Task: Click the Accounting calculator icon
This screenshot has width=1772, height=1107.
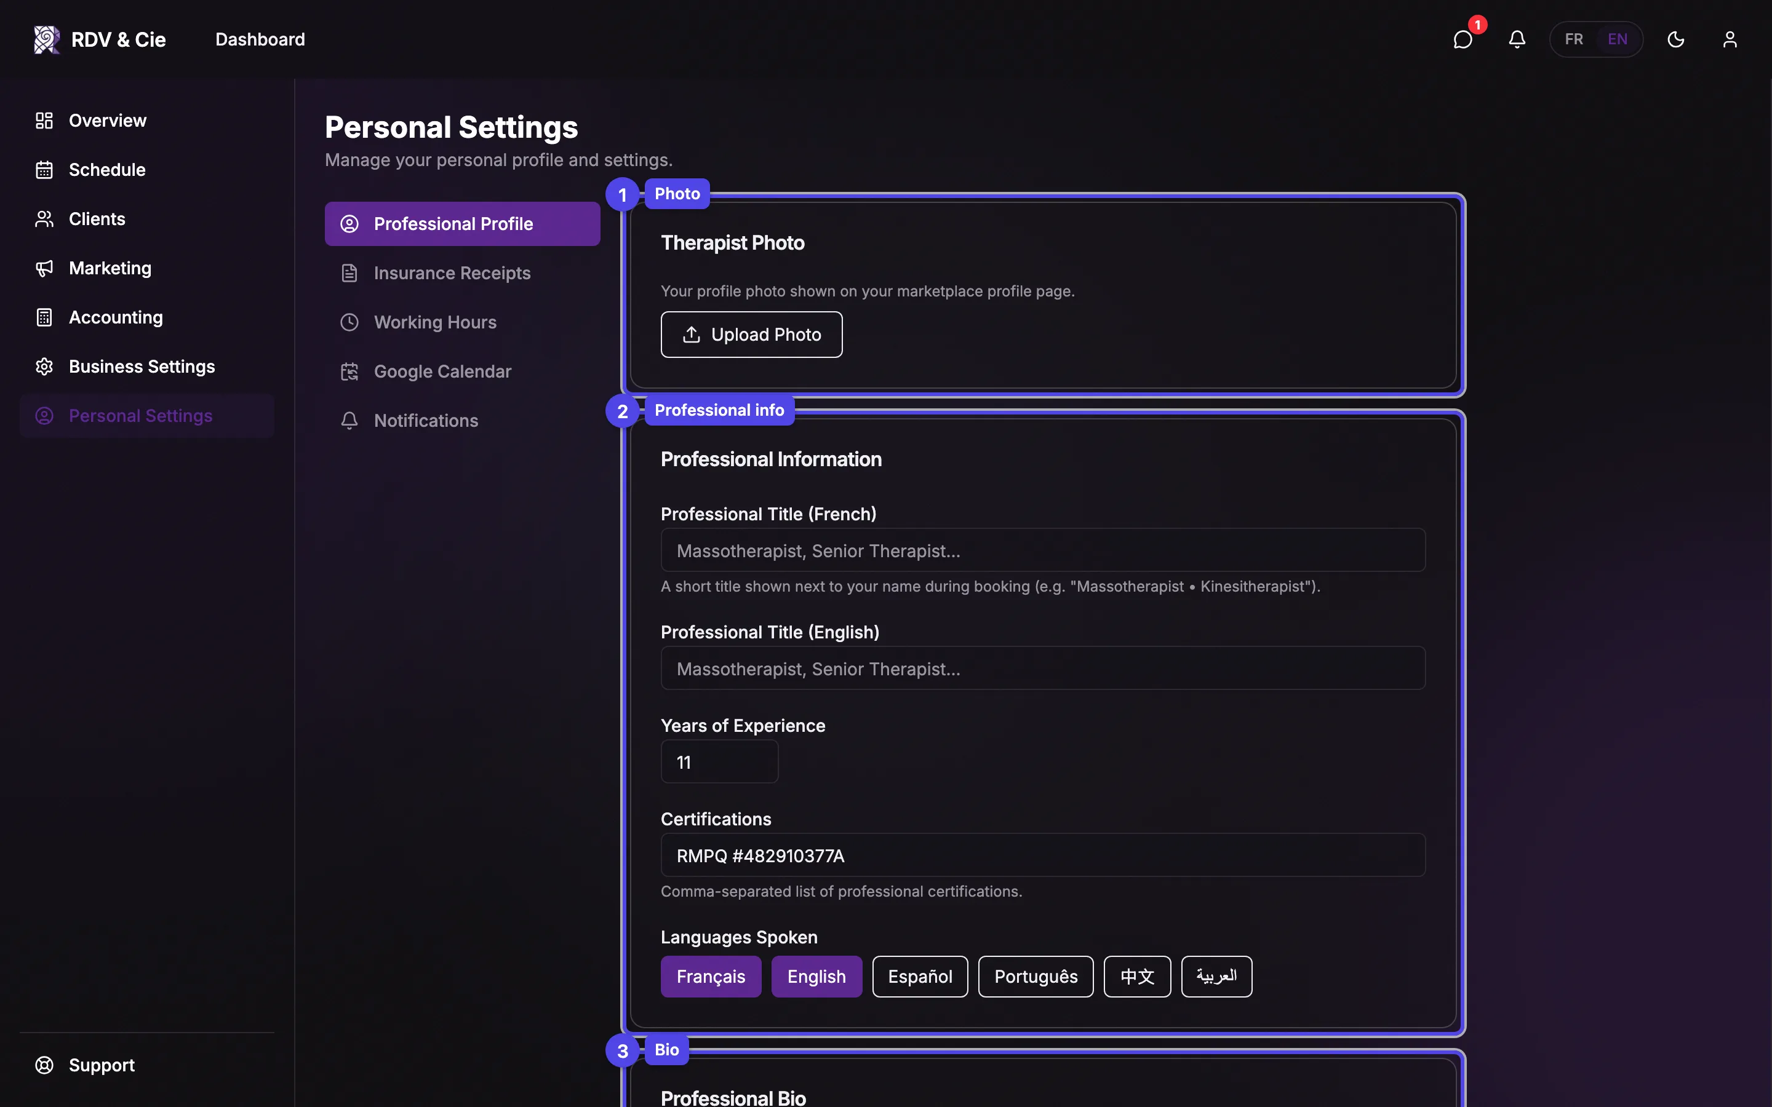Action: click(44, 317)
